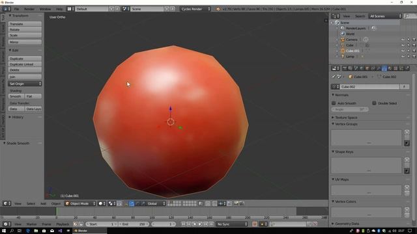417x234 pixels.
Task: Click the Timeline editor type icon
Action: click(7, 224)
